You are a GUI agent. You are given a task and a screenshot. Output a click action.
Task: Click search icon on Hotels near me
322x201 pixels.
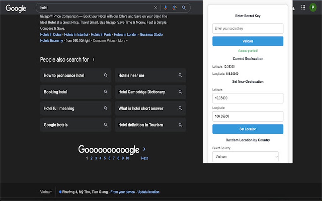click(180, 76)
